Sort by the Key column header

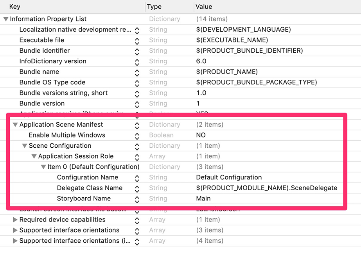(15, 7)
